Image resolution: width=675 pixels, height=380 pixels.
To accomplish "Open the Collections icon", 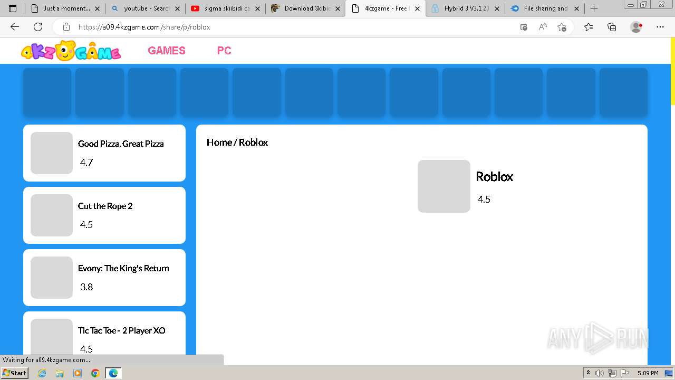I will point(612,27).
